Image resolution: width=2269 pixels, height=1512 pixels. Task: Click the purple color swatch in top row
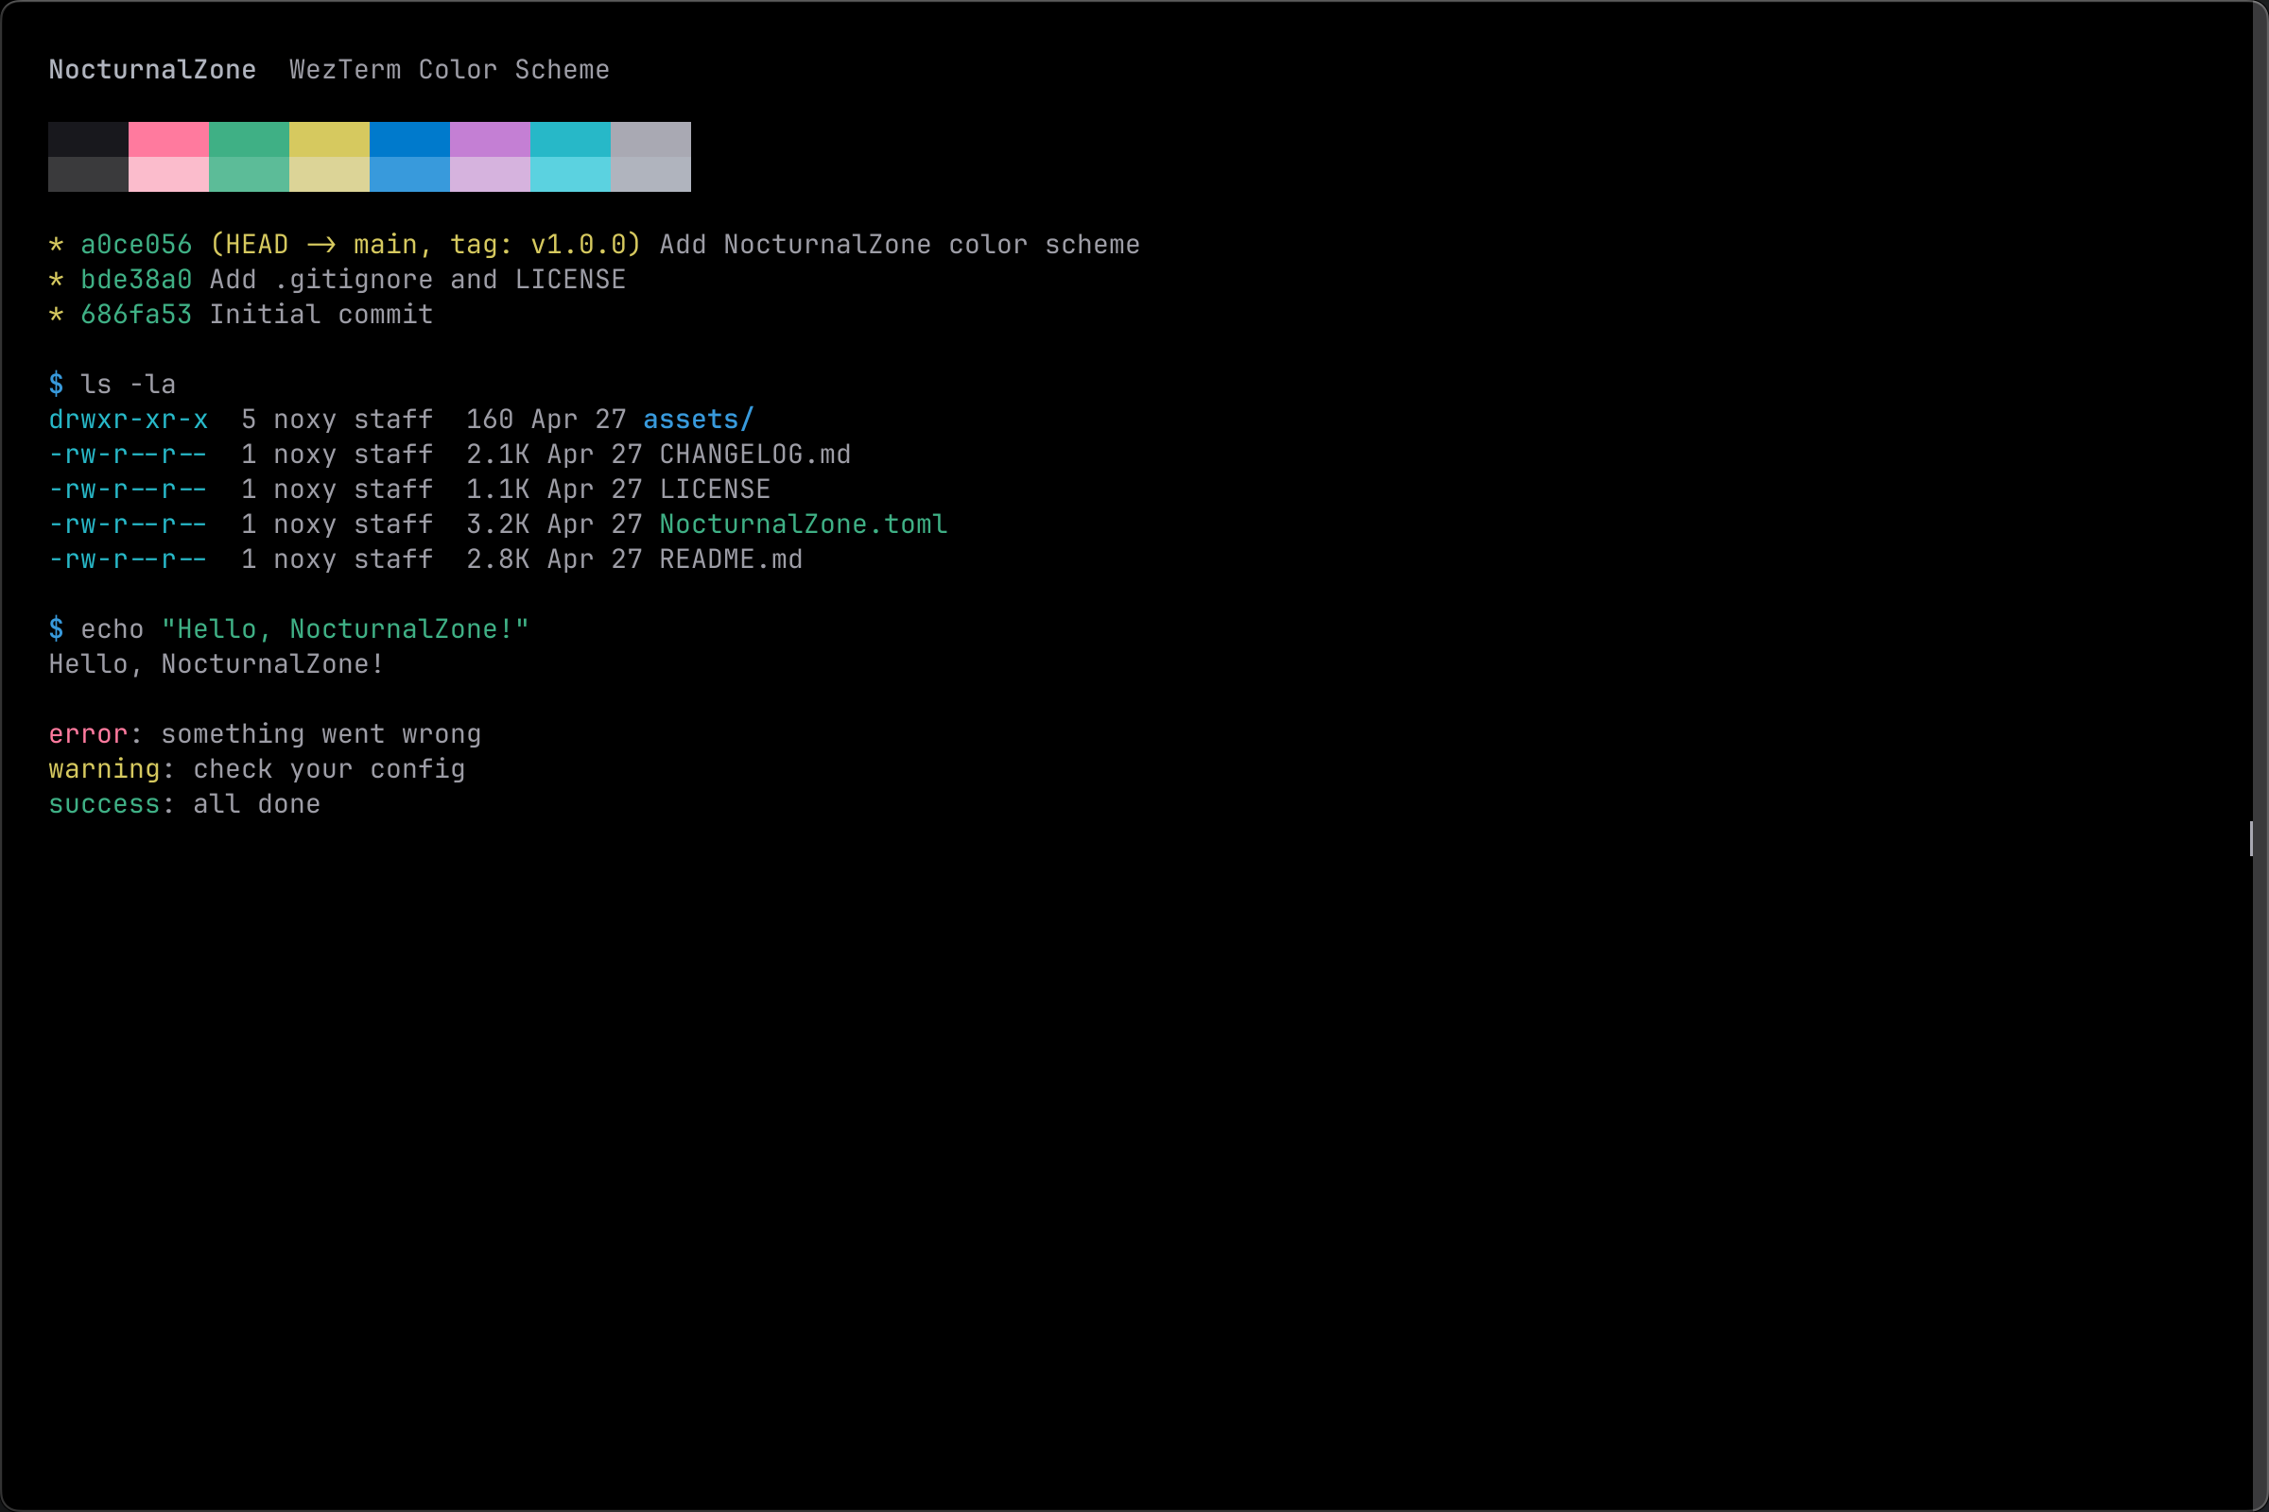(x=489, y=139)
